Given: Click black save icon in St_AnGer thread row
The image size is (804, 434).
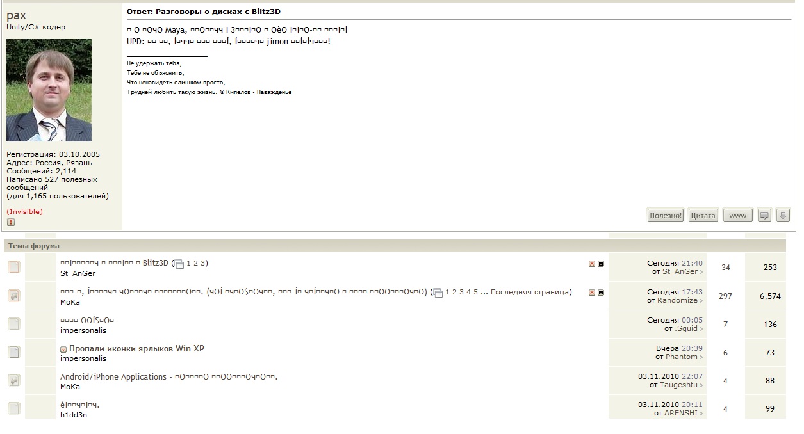Looking at the screenshot, I should [x=601, y=264].
